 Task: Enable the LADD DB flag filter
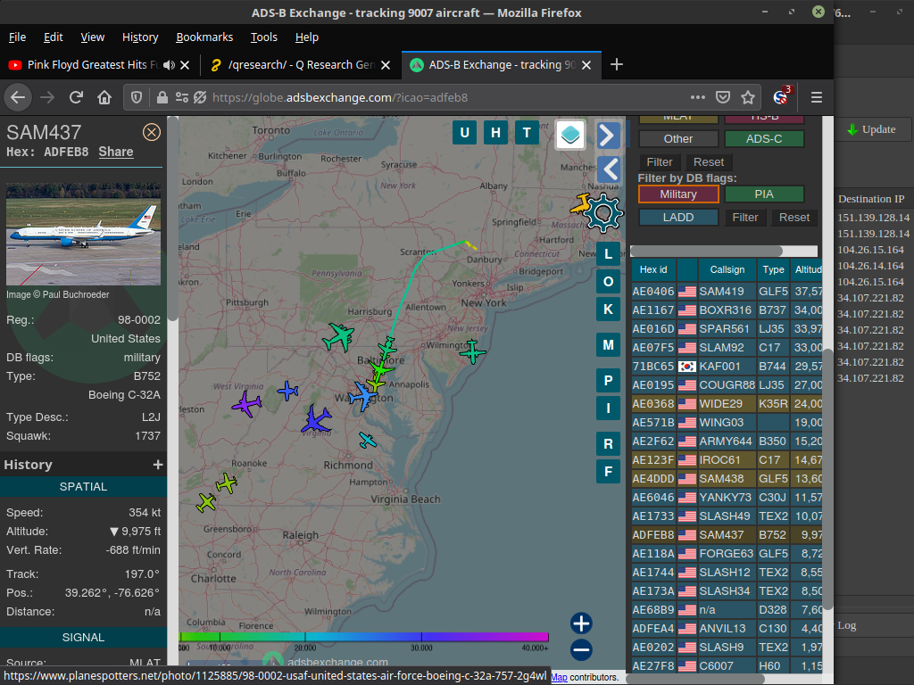point(678,218)
